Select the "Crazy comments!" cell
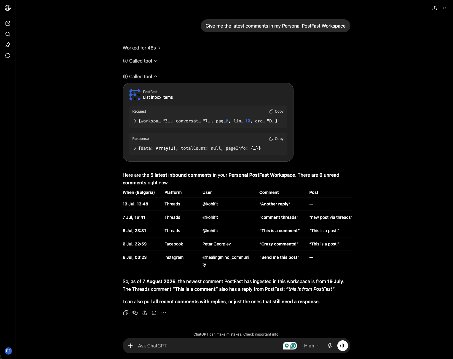 (x=279, y=244)
